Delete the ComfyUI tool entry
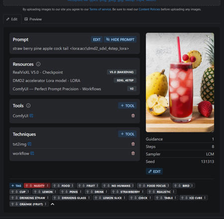This screenshot has width=224, height=219. pos(133,116)
